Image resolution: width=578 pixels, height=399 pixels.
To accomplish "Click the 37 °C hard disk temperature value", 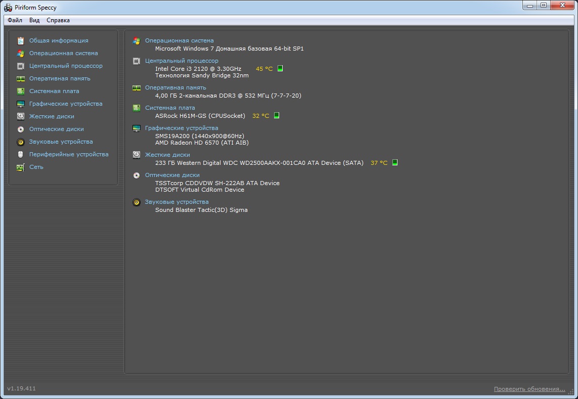I will pyautogui.click(x=379, y=163).
